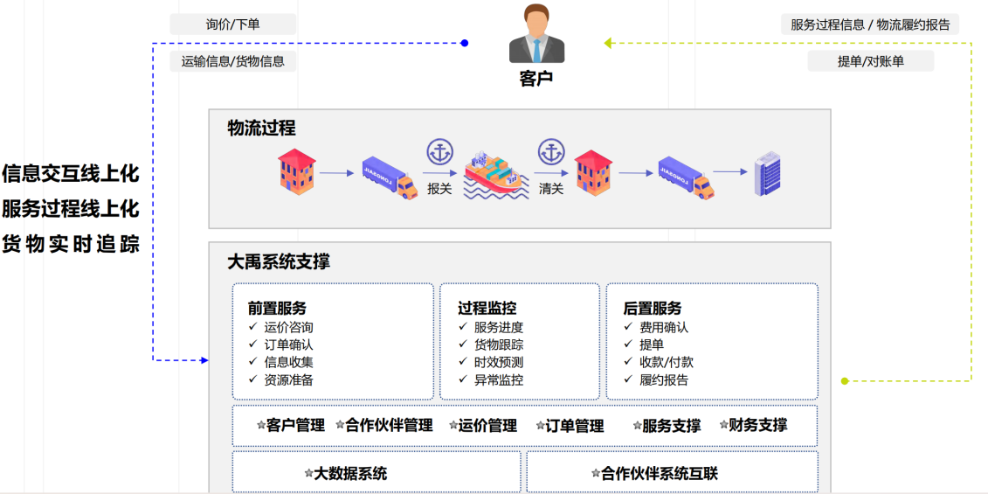Viewport: 988px width, 494px height.
Task: Click the 财务支撑 module label
Action: [758, 425]
